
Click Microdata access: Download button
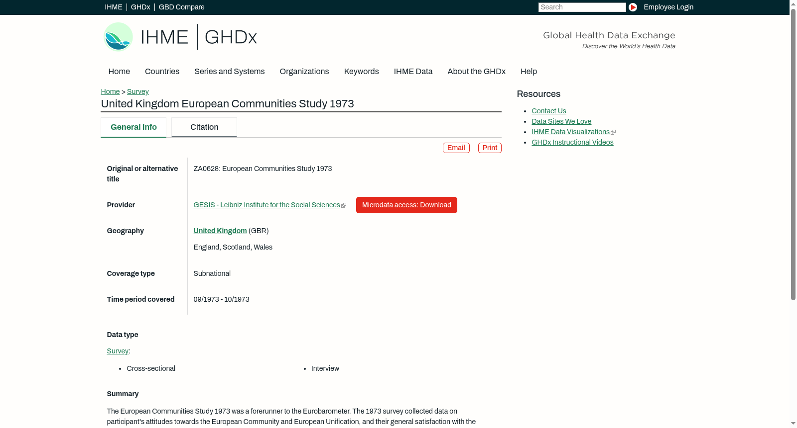point(406,205)
